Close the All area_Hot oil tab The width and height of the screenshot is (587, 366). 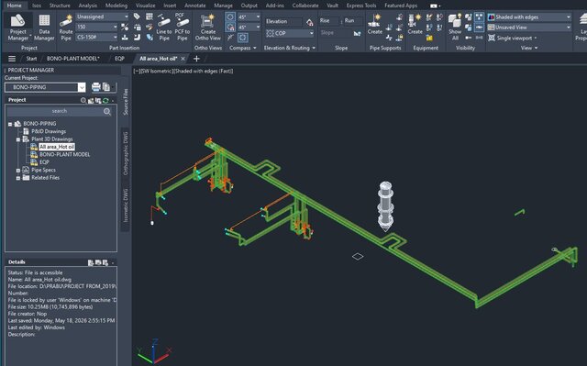[183, 59]
